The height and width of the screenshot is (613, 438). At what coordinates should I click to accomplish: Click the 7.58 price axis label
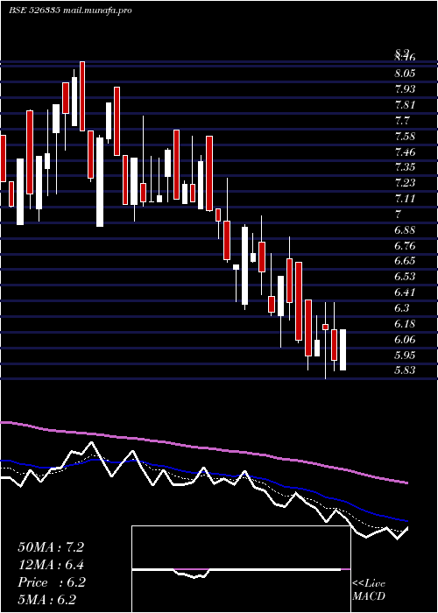pos(405,137)
